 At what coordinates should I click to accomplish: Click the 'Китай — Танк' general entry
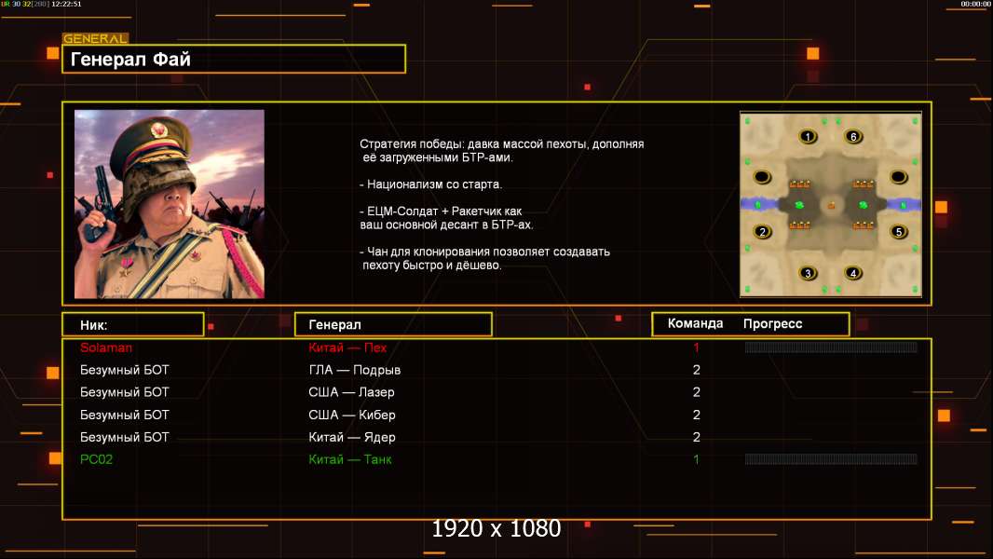pos(350,459)
